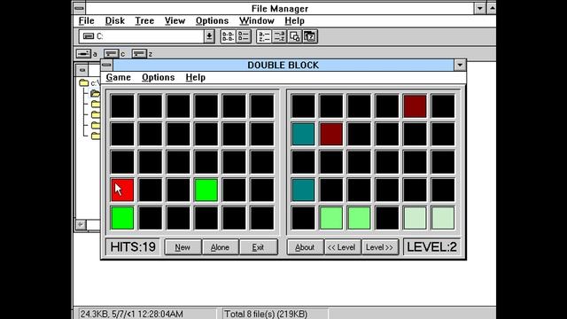Open the View menu

(175, 21)
